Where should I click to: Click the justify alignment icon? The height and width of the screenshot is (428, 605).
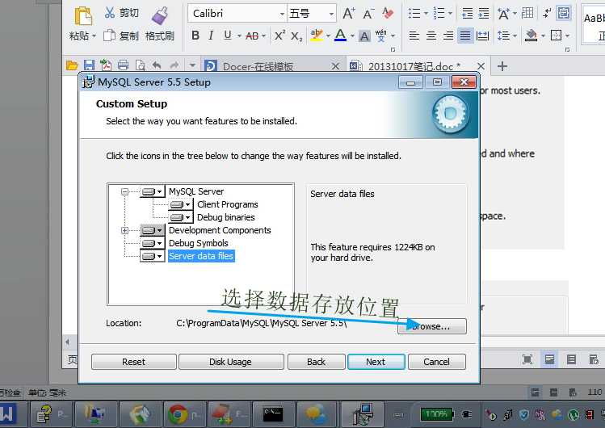(x=465, y=36)
